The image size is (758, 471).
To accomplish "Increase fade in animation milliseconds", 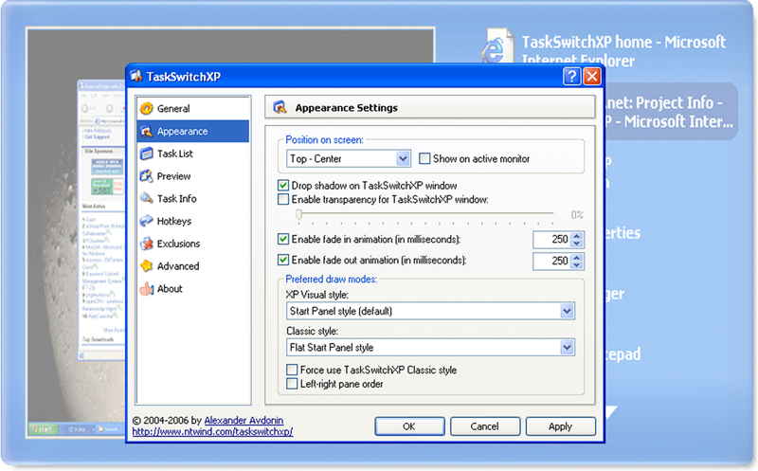I will coord(577,235).
